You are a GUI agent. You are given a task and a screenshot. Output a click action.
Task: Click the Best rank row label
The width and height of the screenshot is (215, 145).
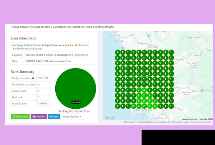coord(17,97)
